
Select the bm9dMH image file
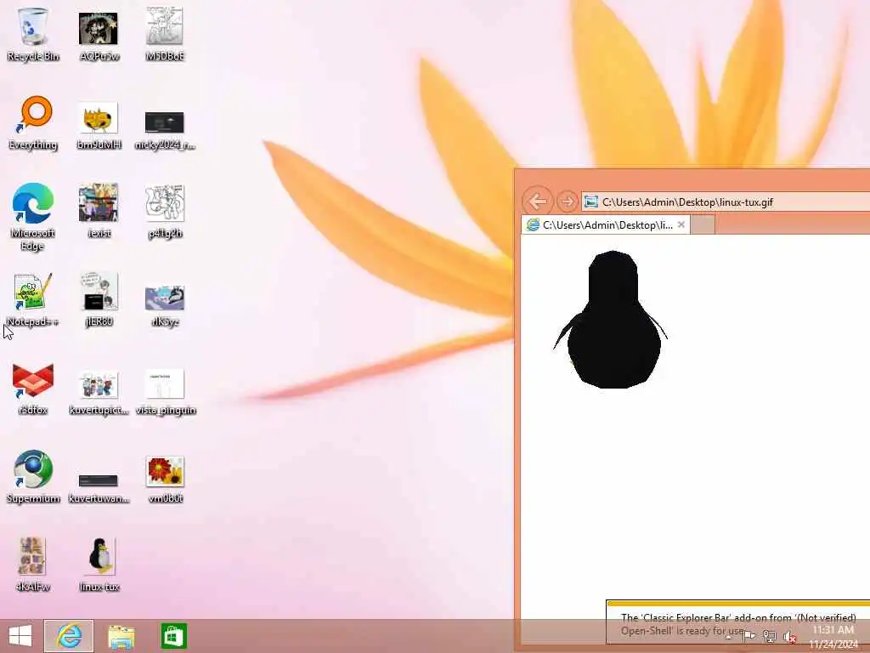(99, 126)
